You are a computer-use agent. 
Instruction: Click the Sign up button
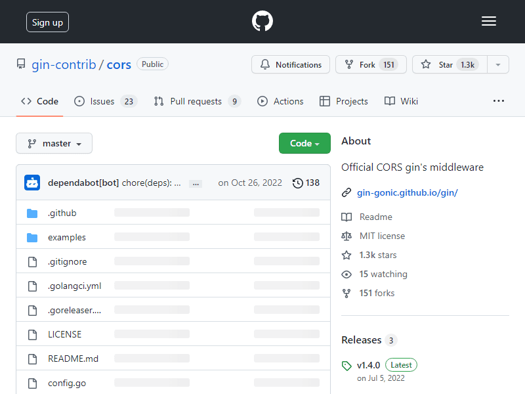coord(47,22)
